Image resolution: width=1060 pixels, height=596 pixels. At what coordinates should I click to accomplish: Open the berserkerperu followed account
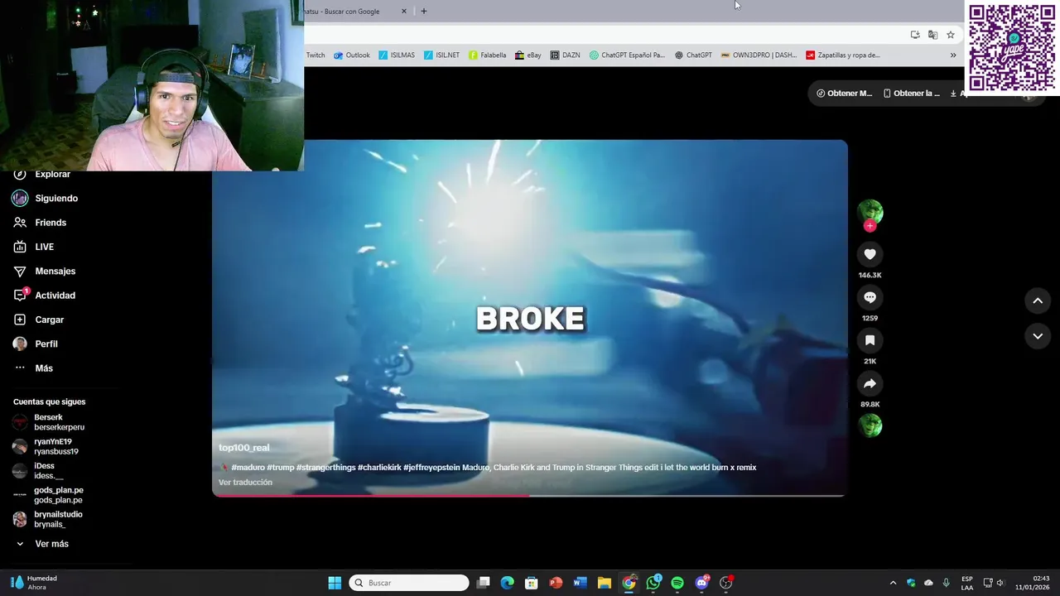pyautogui.click(x=49, y=422)
